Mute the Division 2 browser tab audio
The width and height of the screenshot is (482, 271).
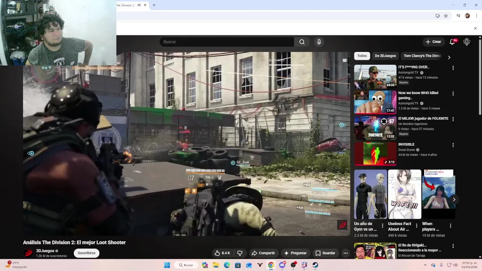(x=139, y=5)
